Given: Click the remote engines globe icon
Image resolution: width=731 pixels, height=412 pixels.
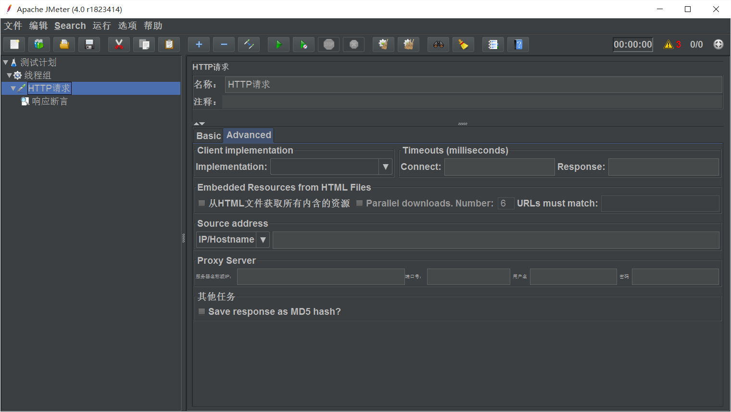Looking at the screenshot, I should pos(718,44).
